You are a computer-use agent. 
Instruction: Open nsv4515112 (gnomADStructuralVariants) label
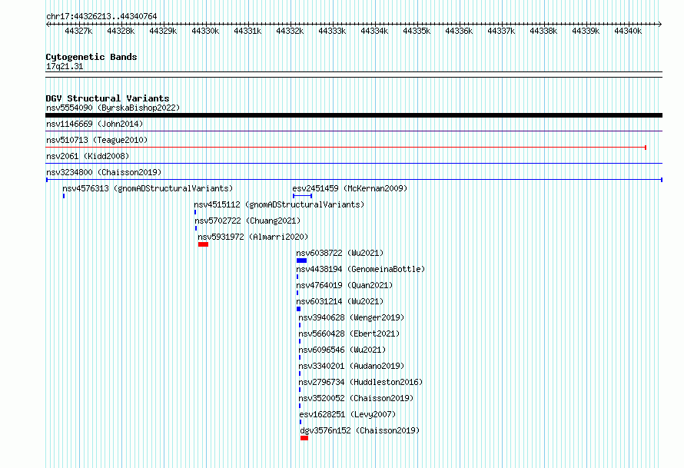click(x=279, y=204)
